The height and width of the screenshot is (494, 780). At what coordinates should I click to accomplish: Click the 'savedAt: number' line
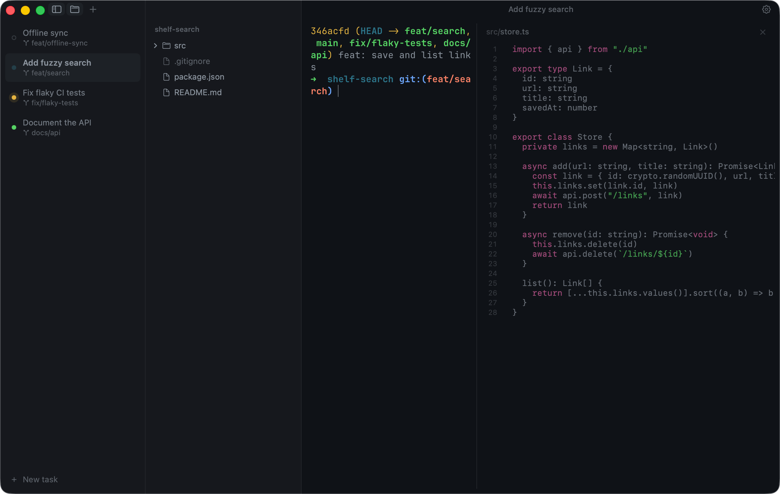coord(560,108)
